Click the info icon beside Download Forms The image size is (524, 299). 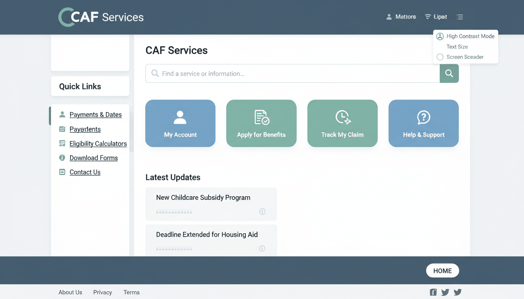coord(62,158)
